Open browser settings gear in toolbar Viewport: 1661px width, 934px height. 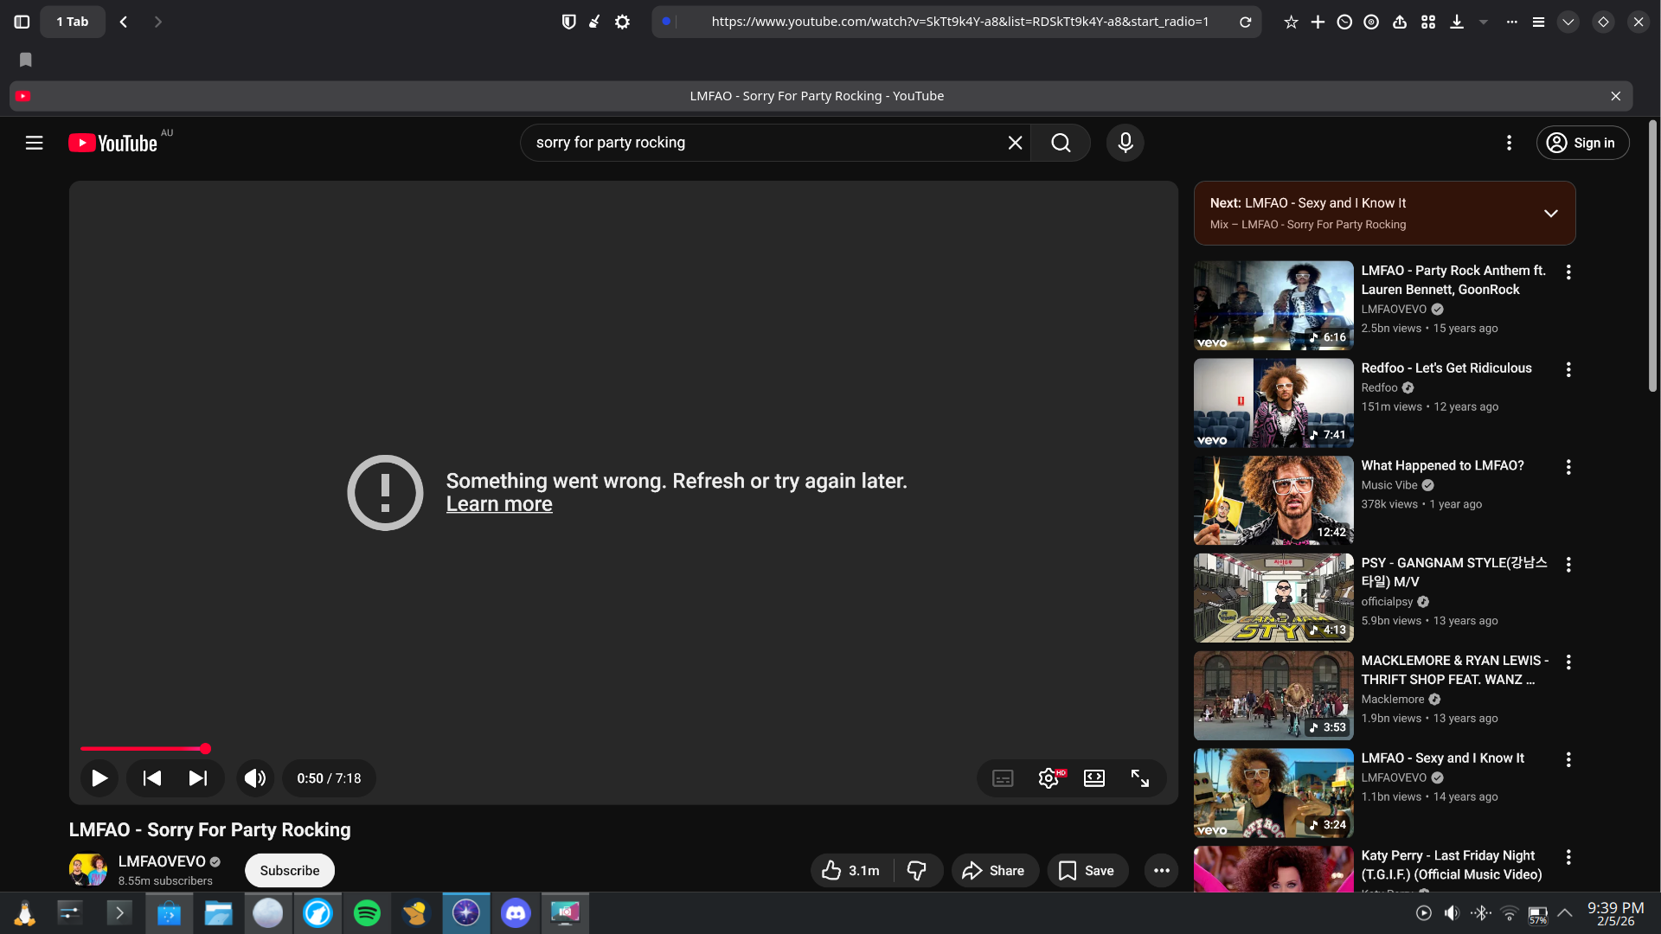pos(622,22)
